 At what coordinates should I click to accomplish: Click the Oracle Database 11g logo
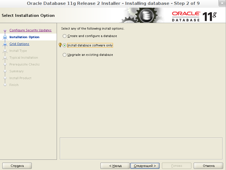coord(194,17)
